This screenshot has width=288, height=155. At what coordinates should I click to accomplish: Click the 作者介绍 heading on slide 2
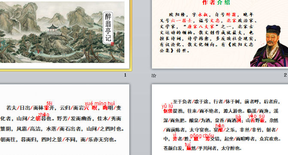click(x=216, y=3)
